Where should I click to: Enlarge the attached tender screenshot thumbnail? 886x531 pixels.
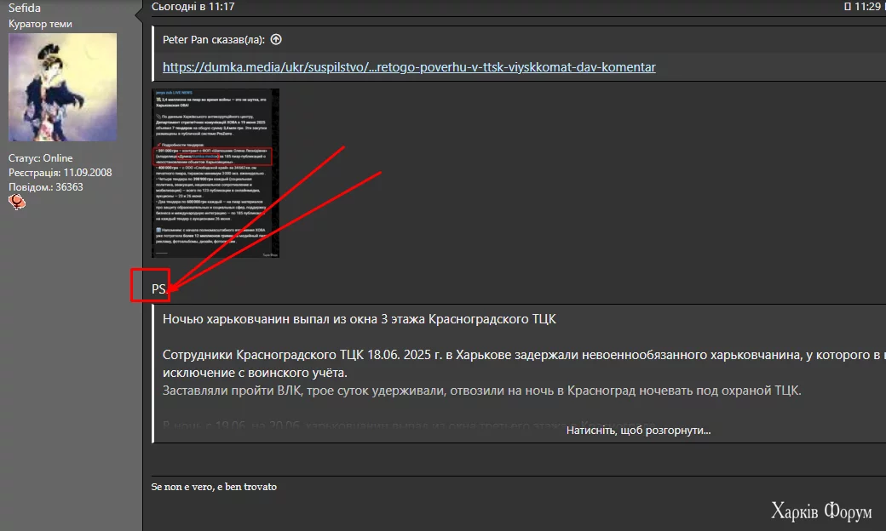[216, 174]
